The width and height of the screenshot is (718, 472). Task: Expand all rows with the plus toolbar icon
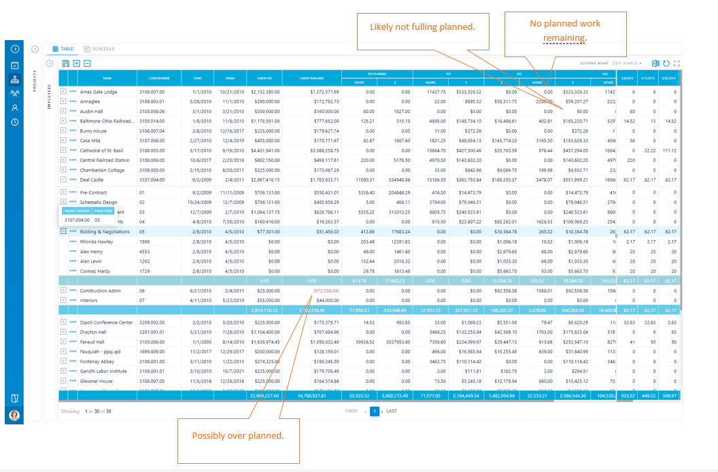tap(76, 63)
